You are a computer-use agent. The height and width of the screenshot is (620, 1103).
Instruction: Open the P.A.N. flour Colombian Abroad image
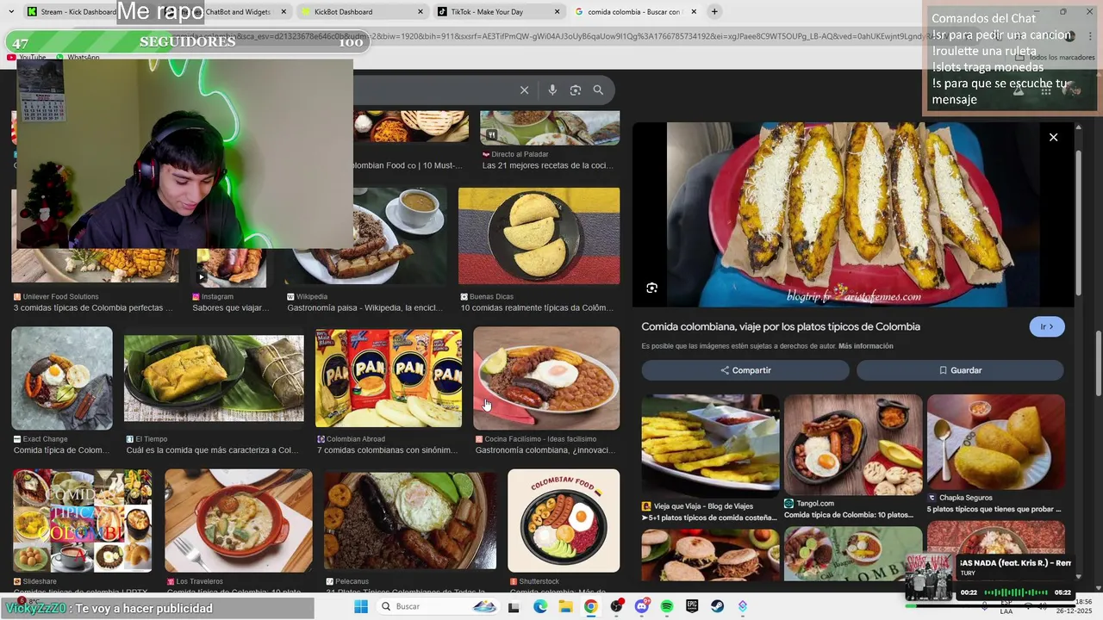[x=389, y=378]
